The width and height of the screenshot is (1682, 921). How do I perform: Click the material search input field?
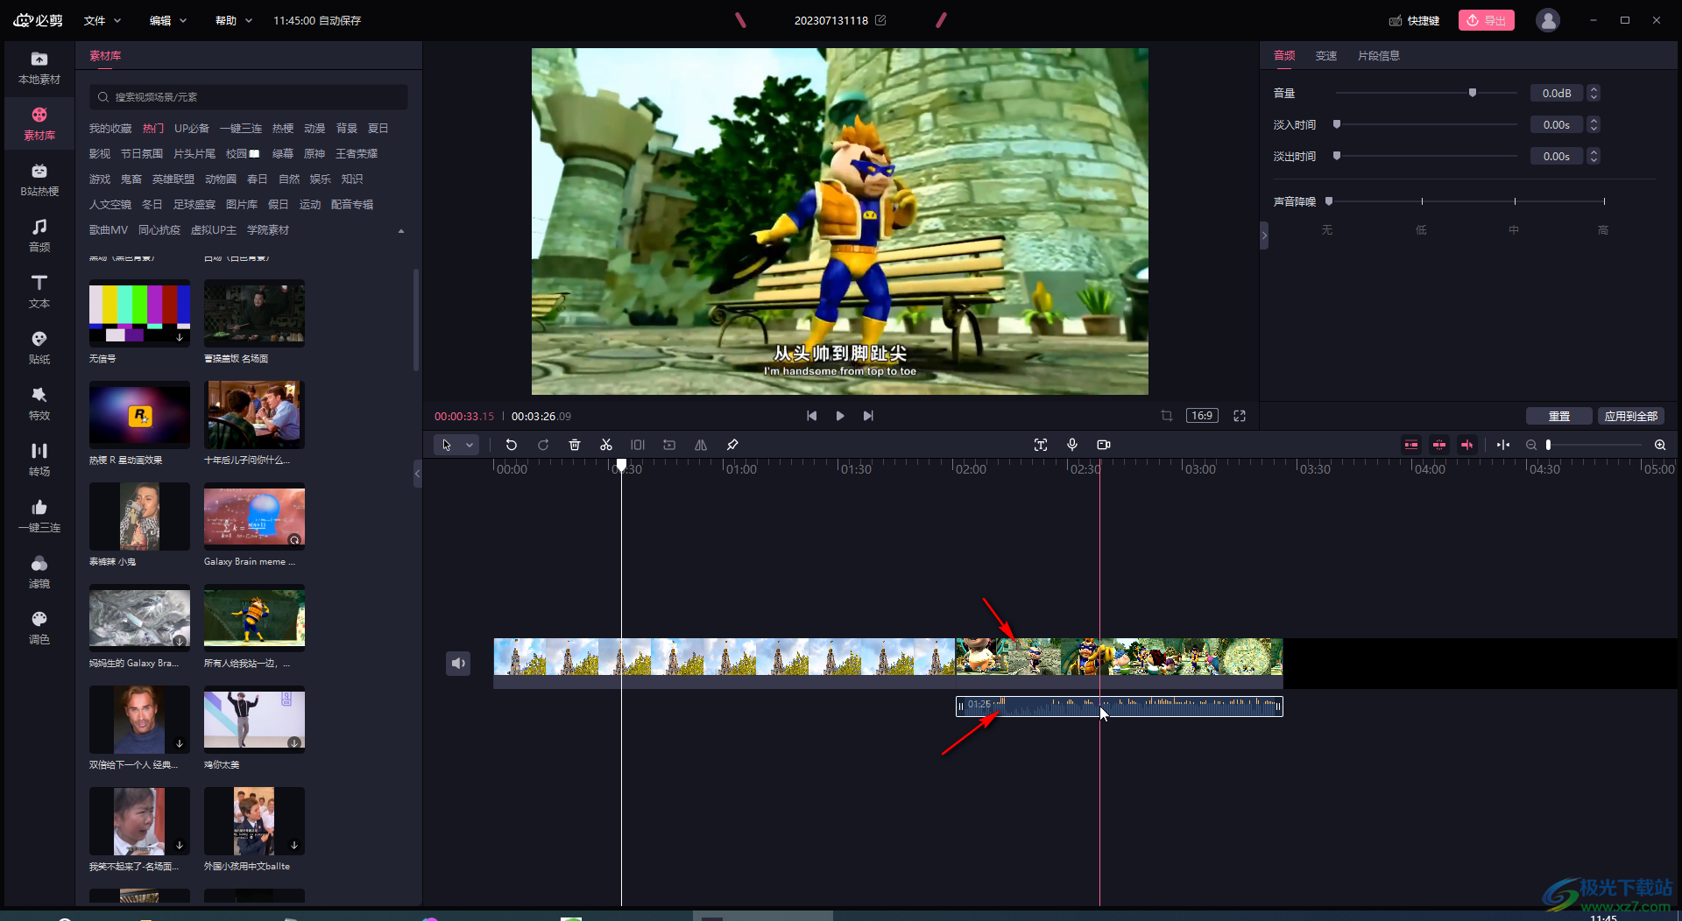(249, 97)
